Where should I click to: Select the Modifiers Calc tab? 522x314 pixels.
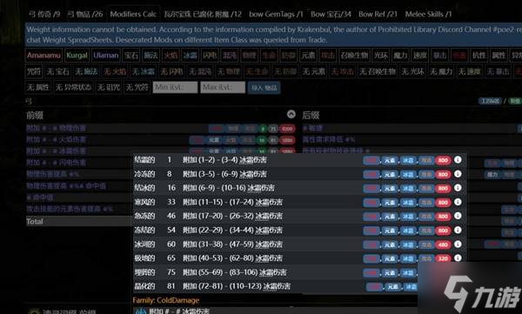pyautogui.click(x=133, y=14)
